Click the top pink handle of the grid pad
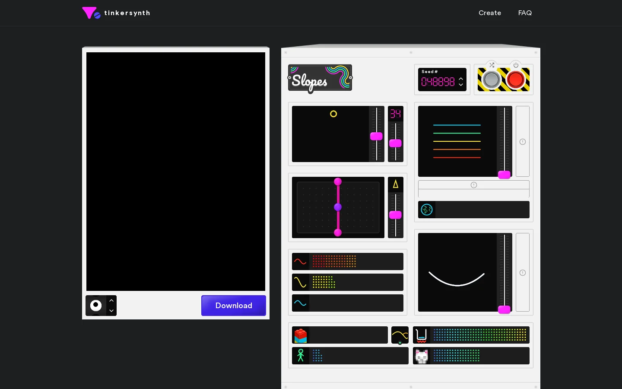The width and height of the screenshot is (622, 389). (338, 182)
